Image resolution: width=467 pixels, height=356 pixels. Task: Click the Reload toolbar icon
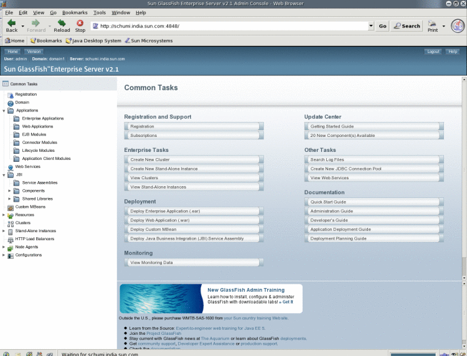(x=62, y=23)
